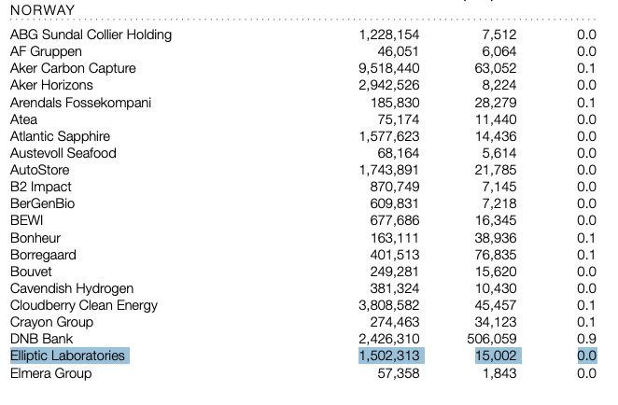This screenshot has height=405, width=618.
Task: Click Borregaard company name
Action: [43, 255]
